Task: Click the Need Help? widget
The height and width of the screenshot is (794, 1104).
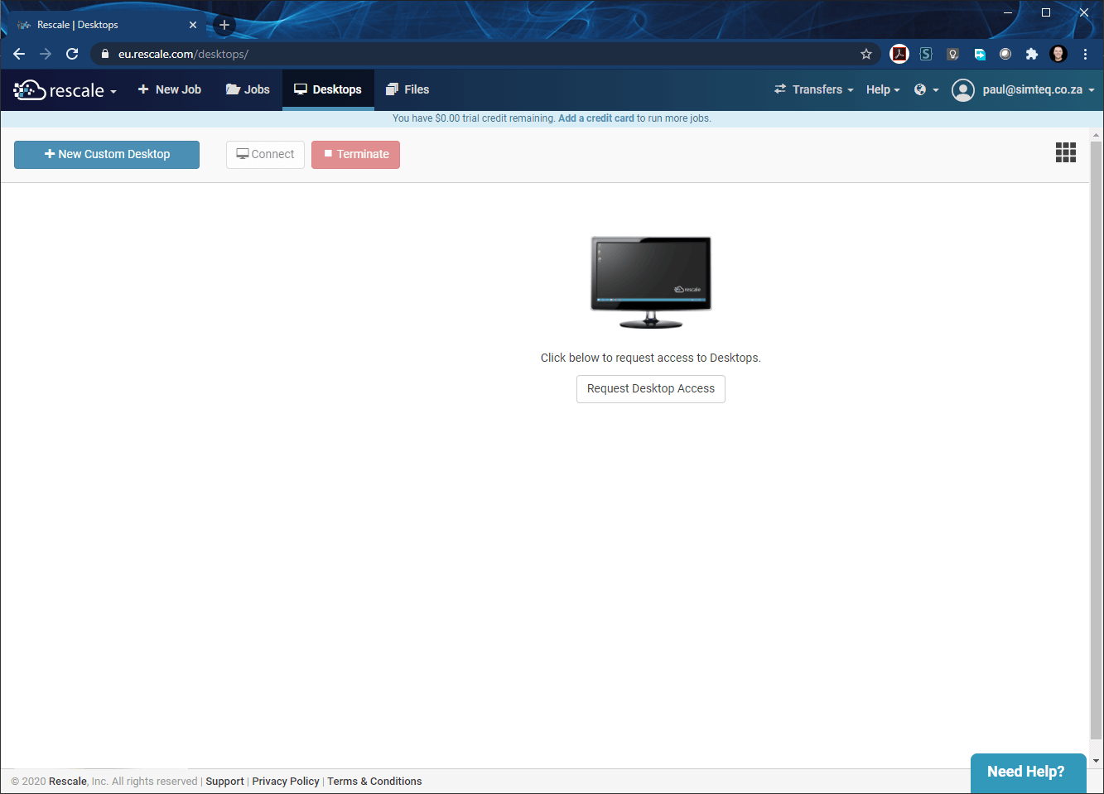Action: [x=1025, y=772]
